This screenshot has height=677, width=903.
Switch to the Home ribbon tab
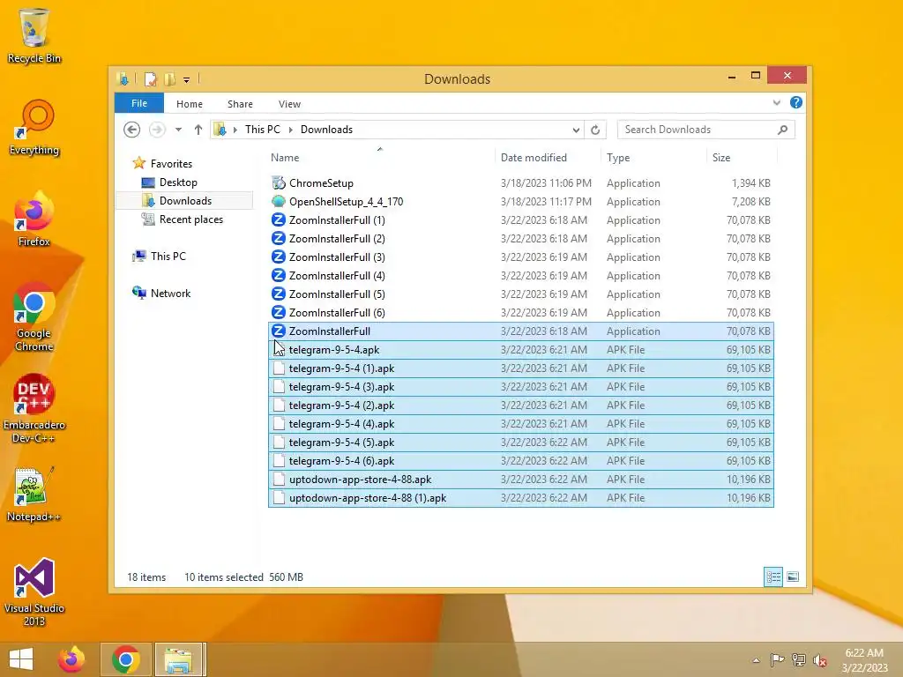click(190, 104)
